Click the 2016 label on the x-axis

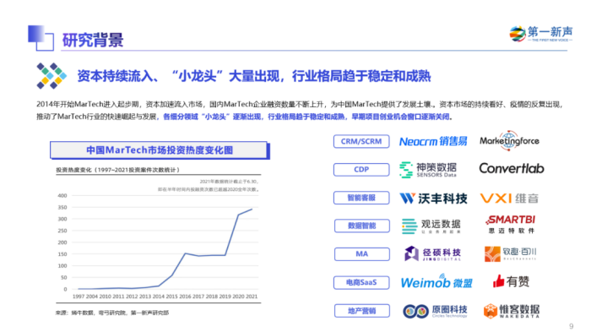tap(185, 297)
